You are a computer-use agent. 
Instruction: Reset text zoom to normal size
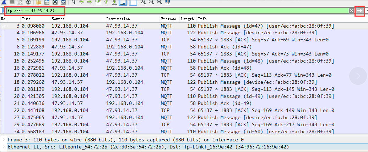[159, 2]
